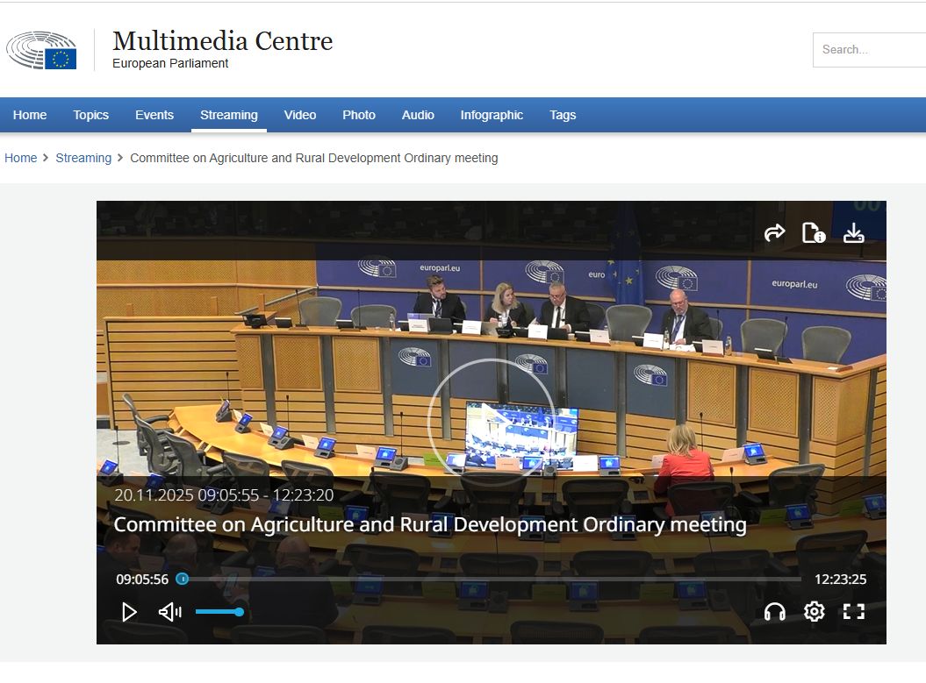Screen dimensions: 926x683
Task: Click the download icon on video
Action: (x=853, y=233)
